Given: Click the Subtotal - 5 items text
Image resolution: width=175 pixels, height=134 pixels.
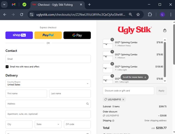Looking at the screenshot, I should pos(111,106).
